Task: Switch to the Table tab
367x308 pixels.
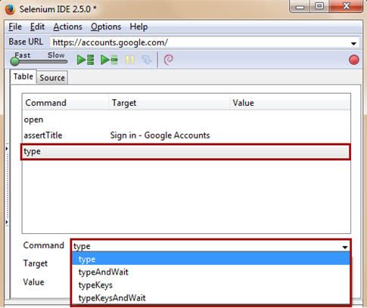Action: coord(23,76)
